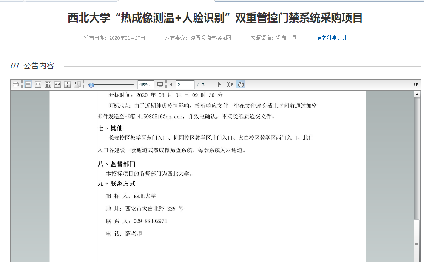The height and width of the screenshot is (262, 424).
Task: Click the 九、联系方式 heading
Action: [117, 184]
